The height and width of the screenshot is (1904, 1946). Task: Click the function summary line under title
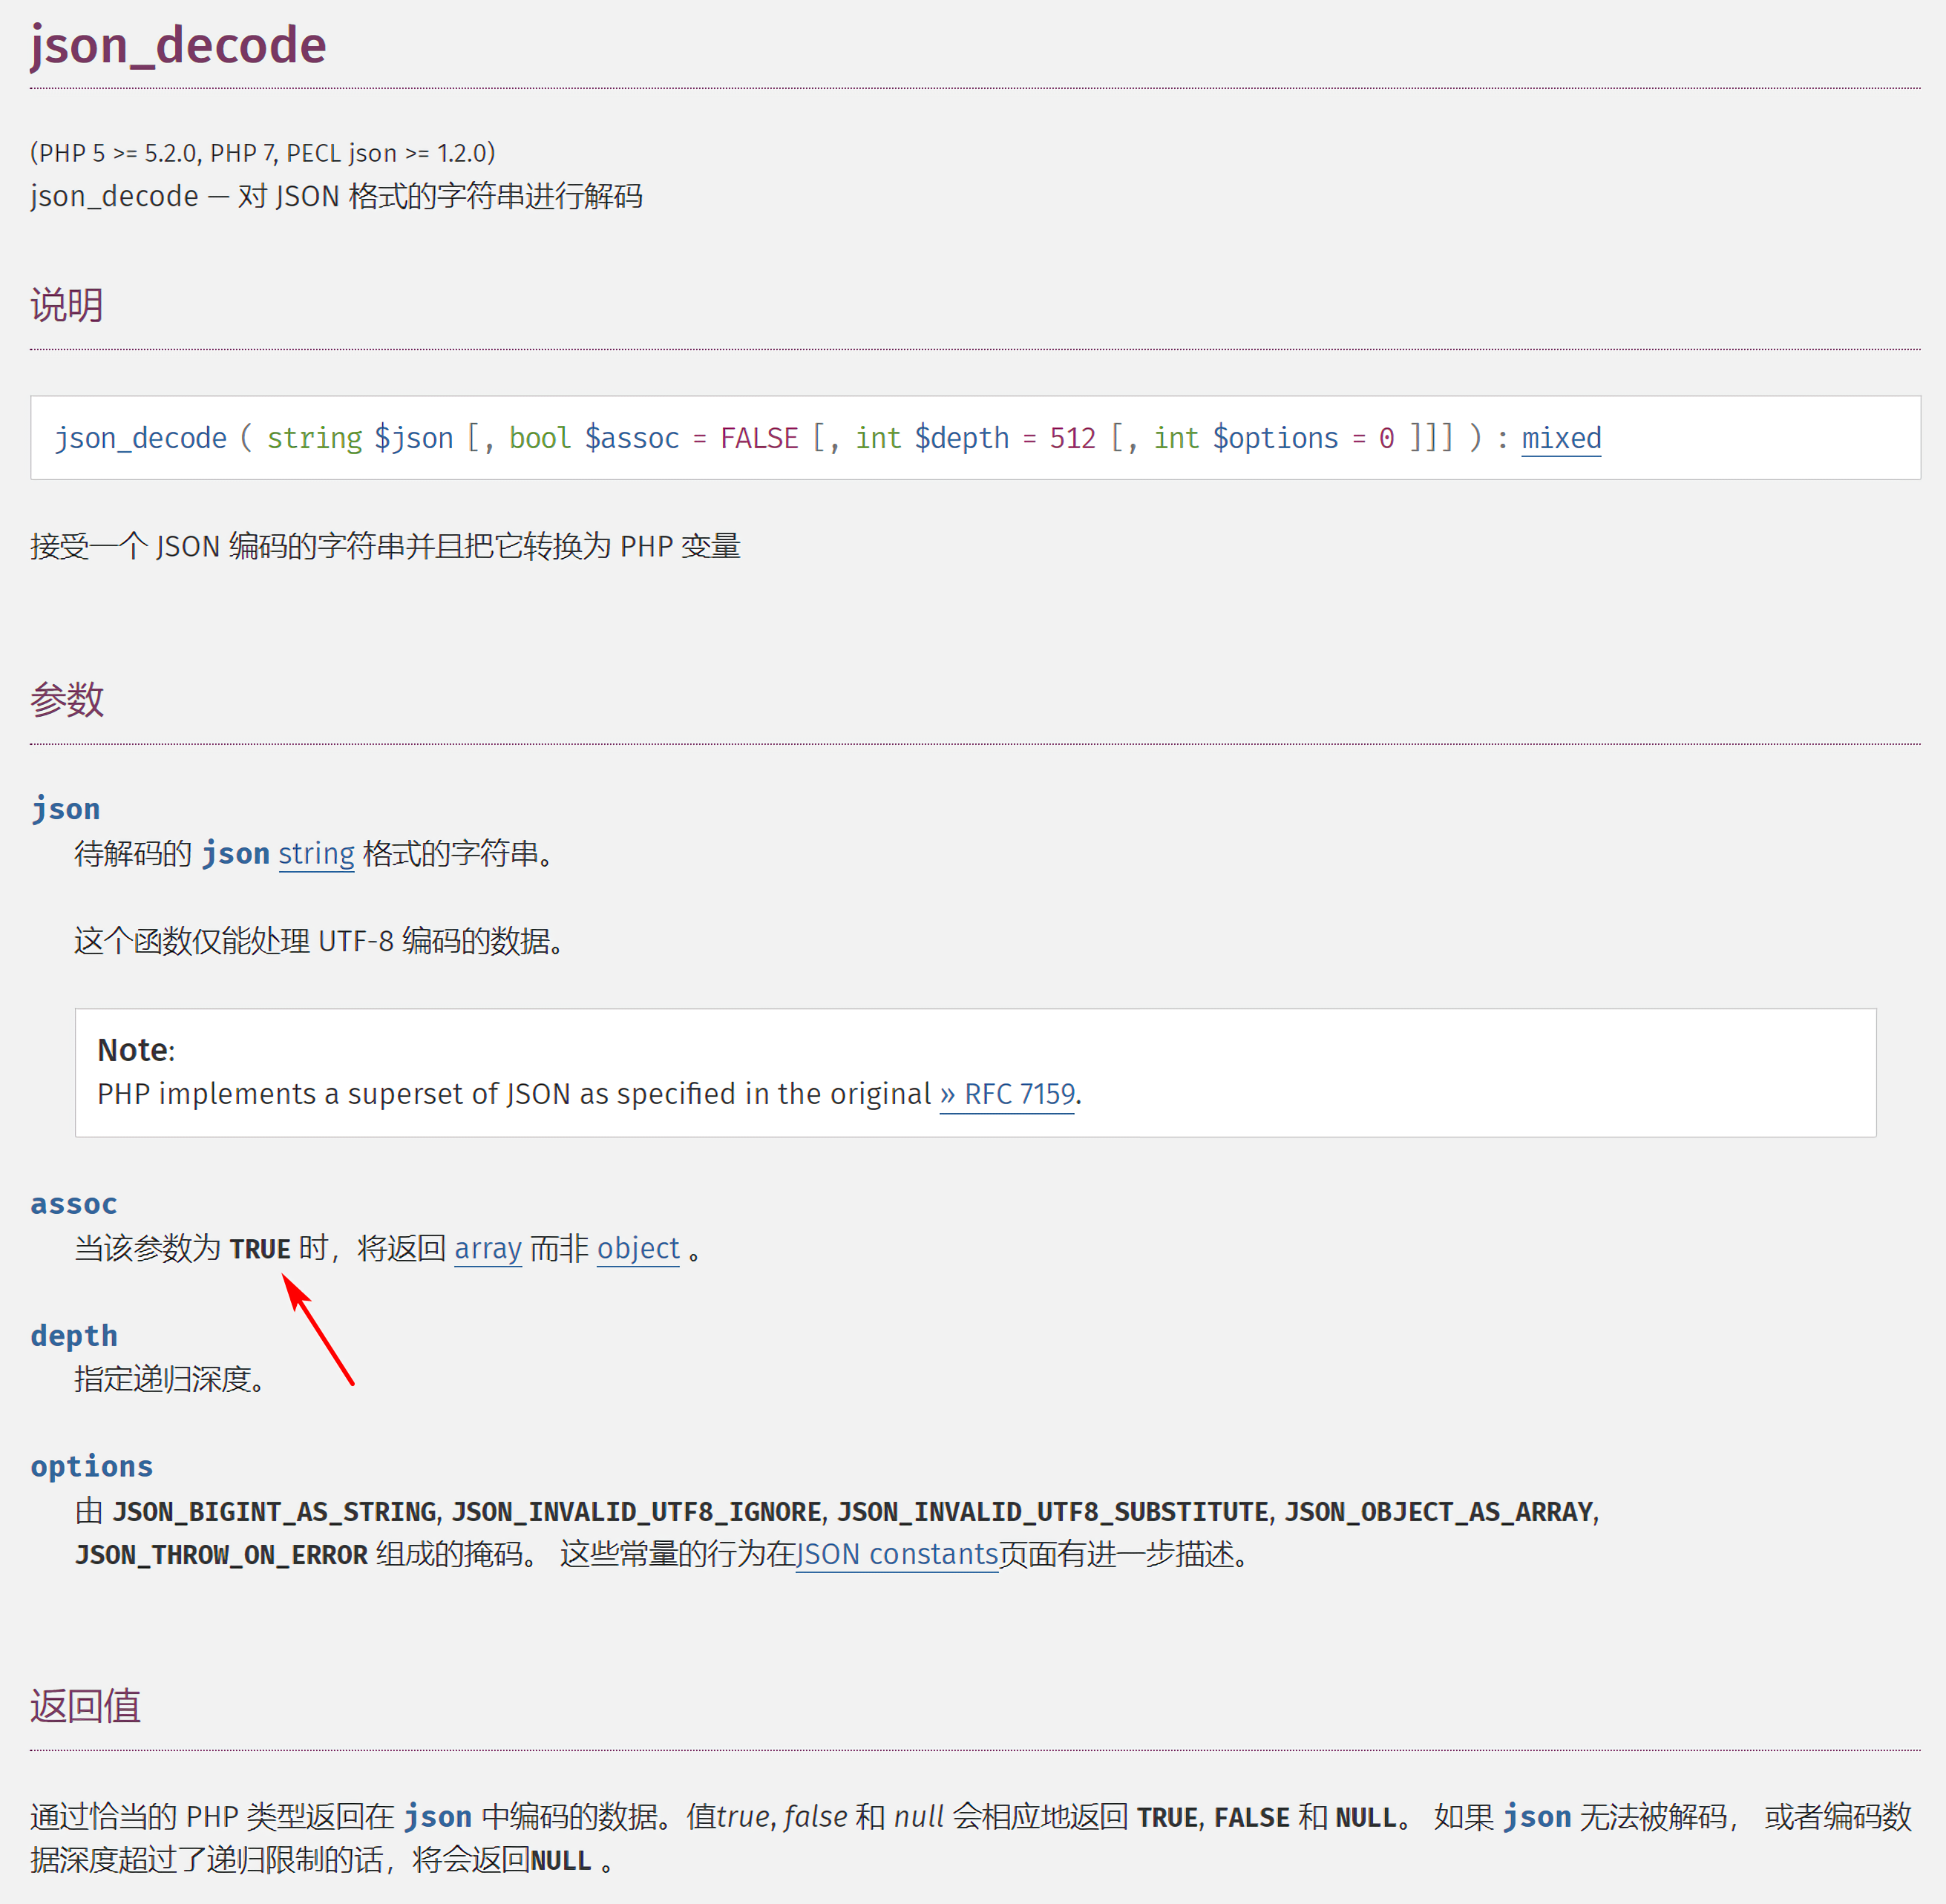(x=336, y=196)
